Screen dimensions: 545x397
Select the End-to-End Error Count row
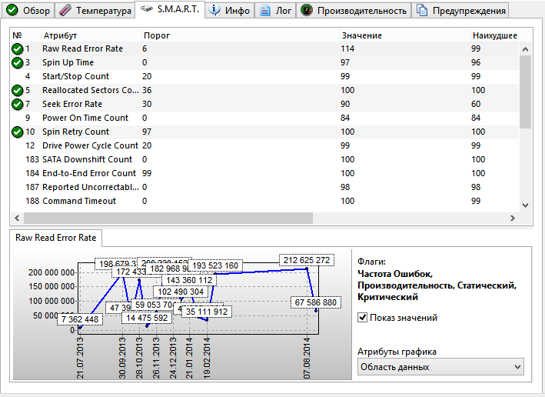pyautogui.click(x=264, y=174)
